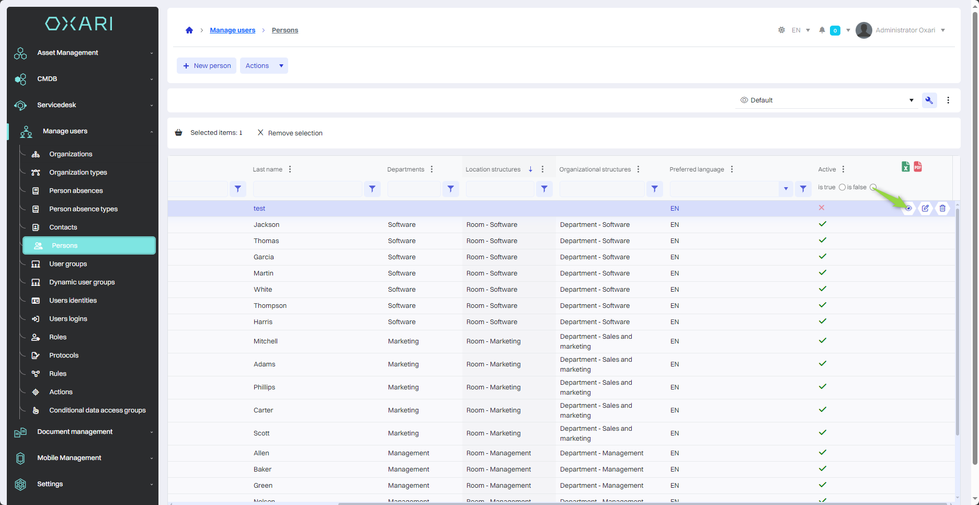
Task: Export the table to PDF
Action: coord(918,167)
